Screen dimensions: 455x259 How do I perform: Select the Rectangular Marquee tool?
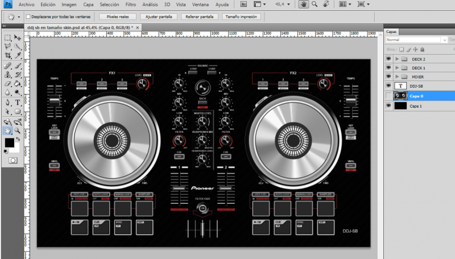(x=8, y=38)
